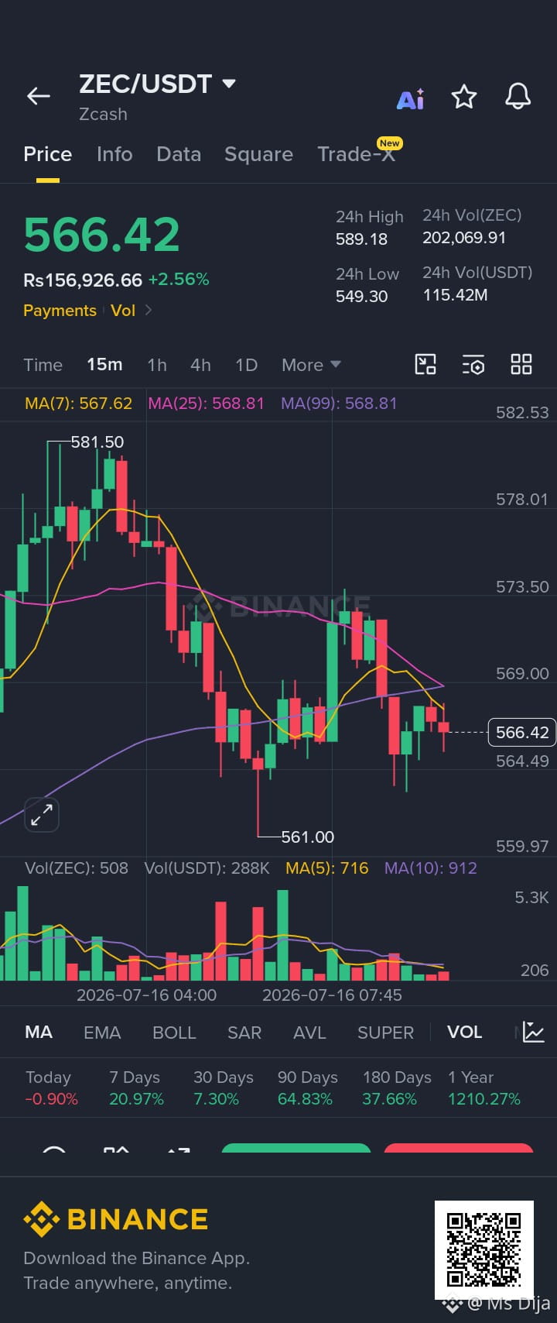The width and height of the screenshot is (557, 1323).
Task: Select the 4h chart interval
Action: (200, 365)
